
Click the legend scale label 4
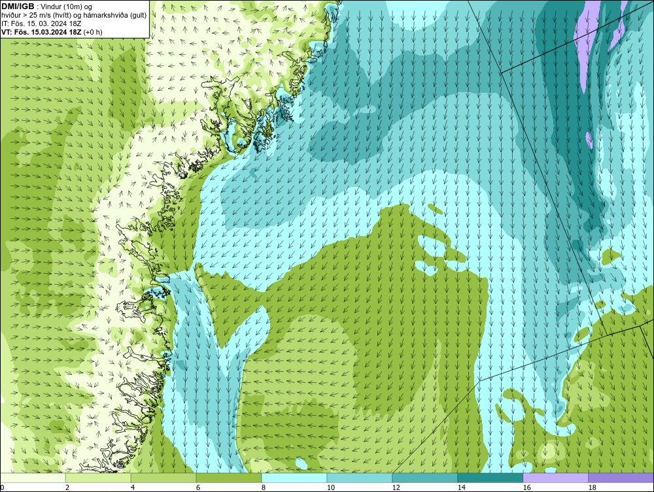pos(133,487)
